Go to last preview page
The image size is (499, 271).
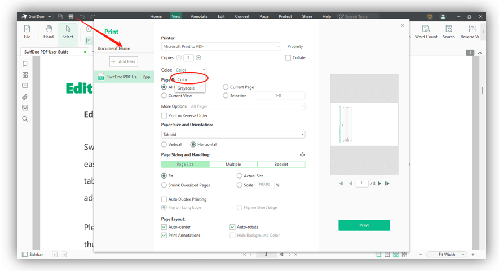click(x=387, y=184)
